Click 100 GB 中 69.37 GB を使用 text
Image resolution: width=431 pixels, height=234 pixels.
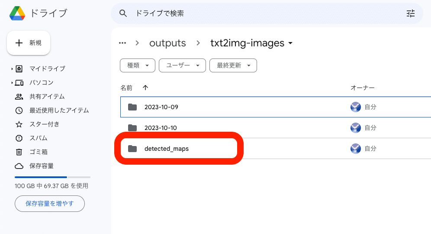51,186
